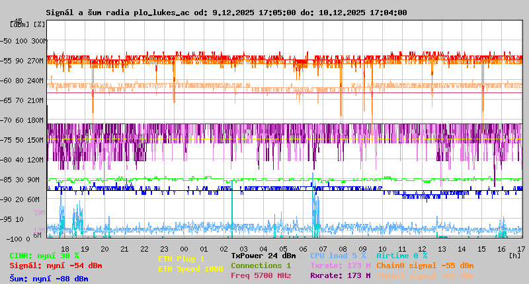529x284 pixels.
Task: Click the Chain0 signal -55 dBm legend label
Action: [425, 266]
